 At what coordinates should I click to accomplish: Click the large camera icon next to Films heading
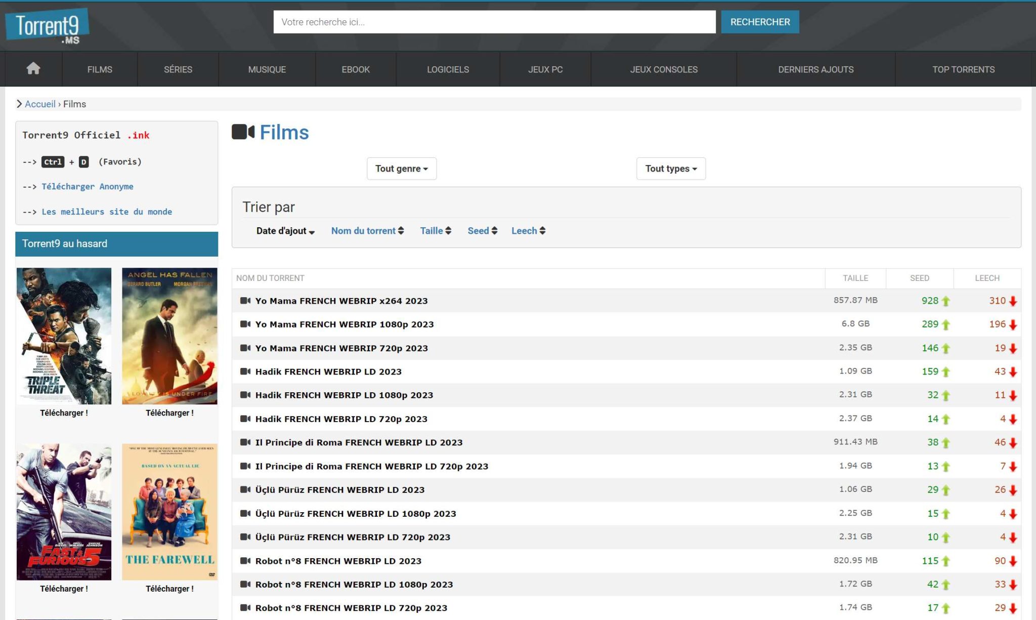[x=243, y=132]
